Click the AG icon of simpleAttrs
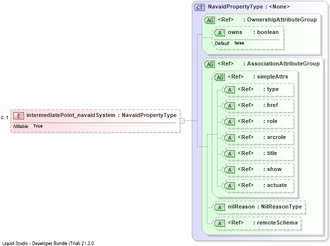 click(x=219, y=77)
